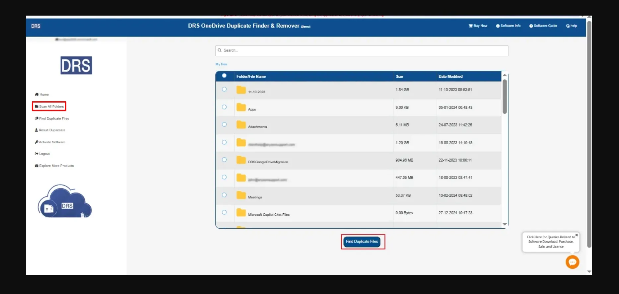
Task: Select the Attachments folder radio button
Action: (x=224, y=124)
